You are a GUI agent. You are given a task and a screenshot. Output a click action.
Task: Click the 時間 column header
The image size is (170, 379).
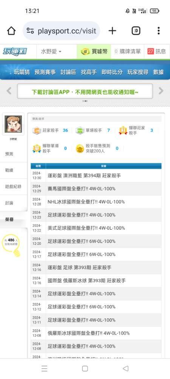coord(38,166)
